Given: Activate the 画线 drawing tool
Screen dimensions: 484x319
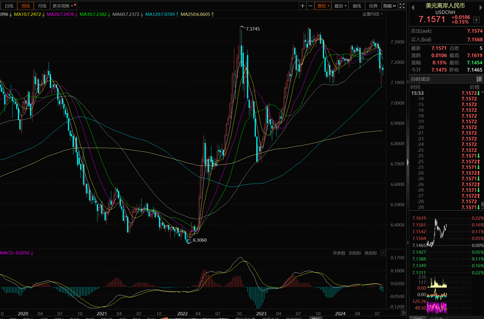Looking at the screenshot, I should pos(357,6).
